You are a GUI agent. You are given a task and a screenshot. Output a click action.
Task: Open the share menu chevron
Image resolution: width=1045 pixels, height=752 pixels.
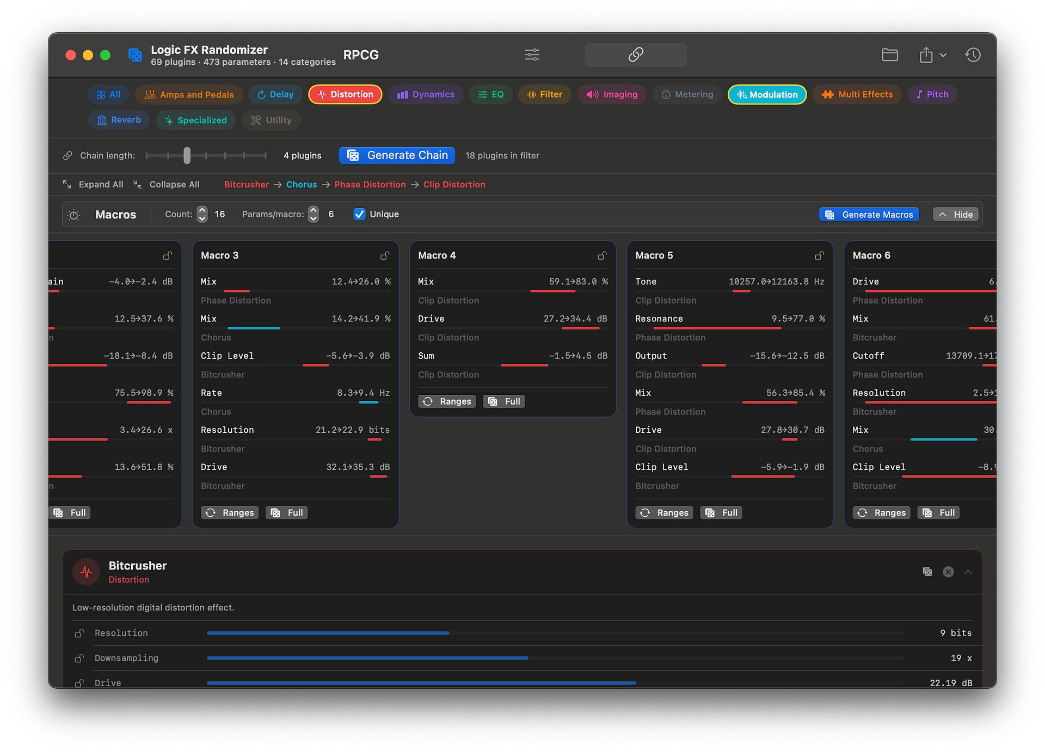point(943,55)
